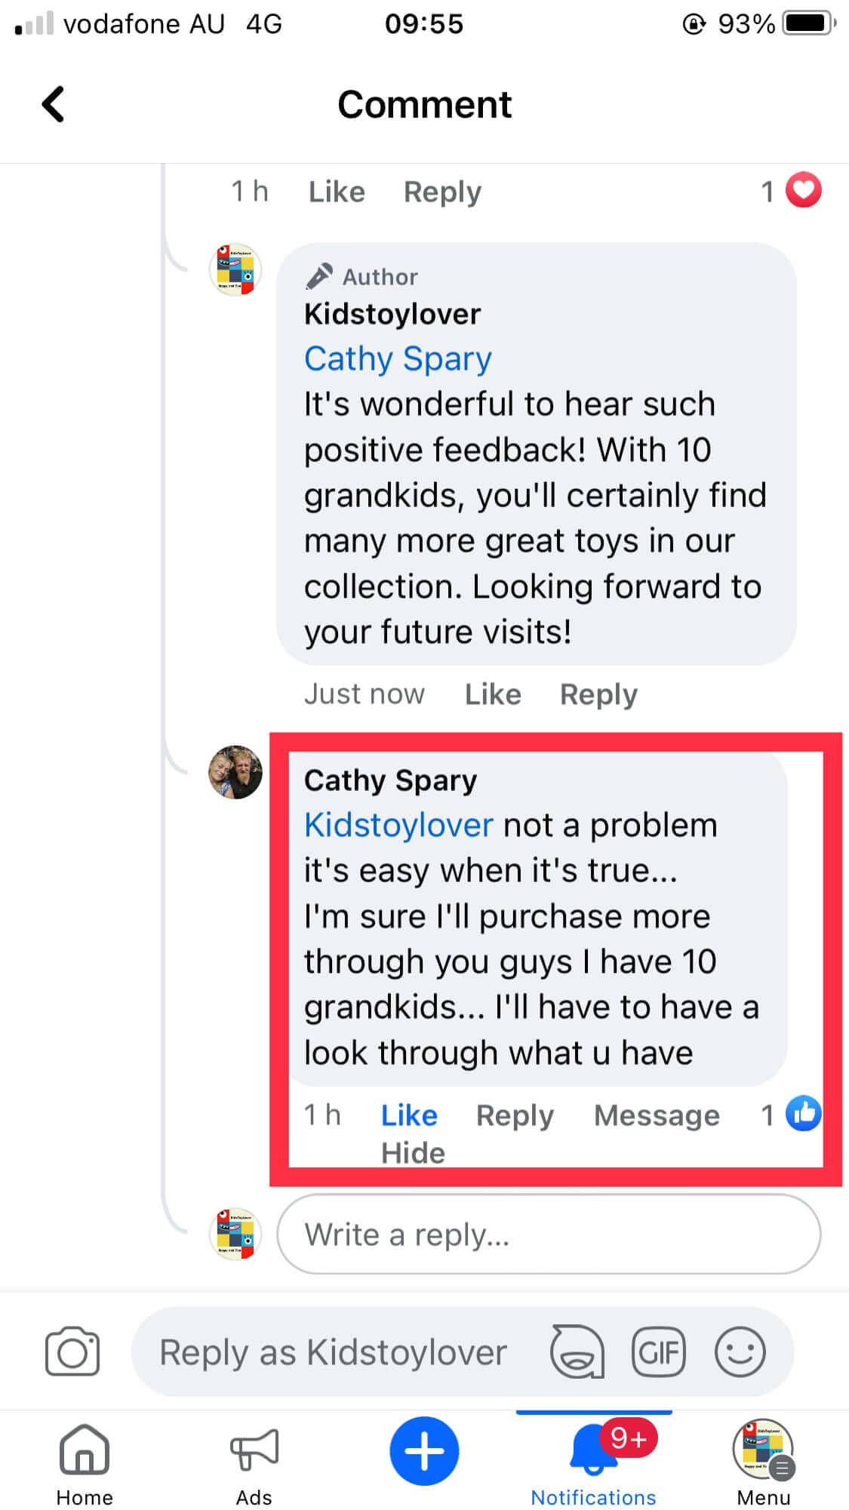Tap the blue plus create button
The height and width of the screenshot is (1510, 849).
(424, 1450)
